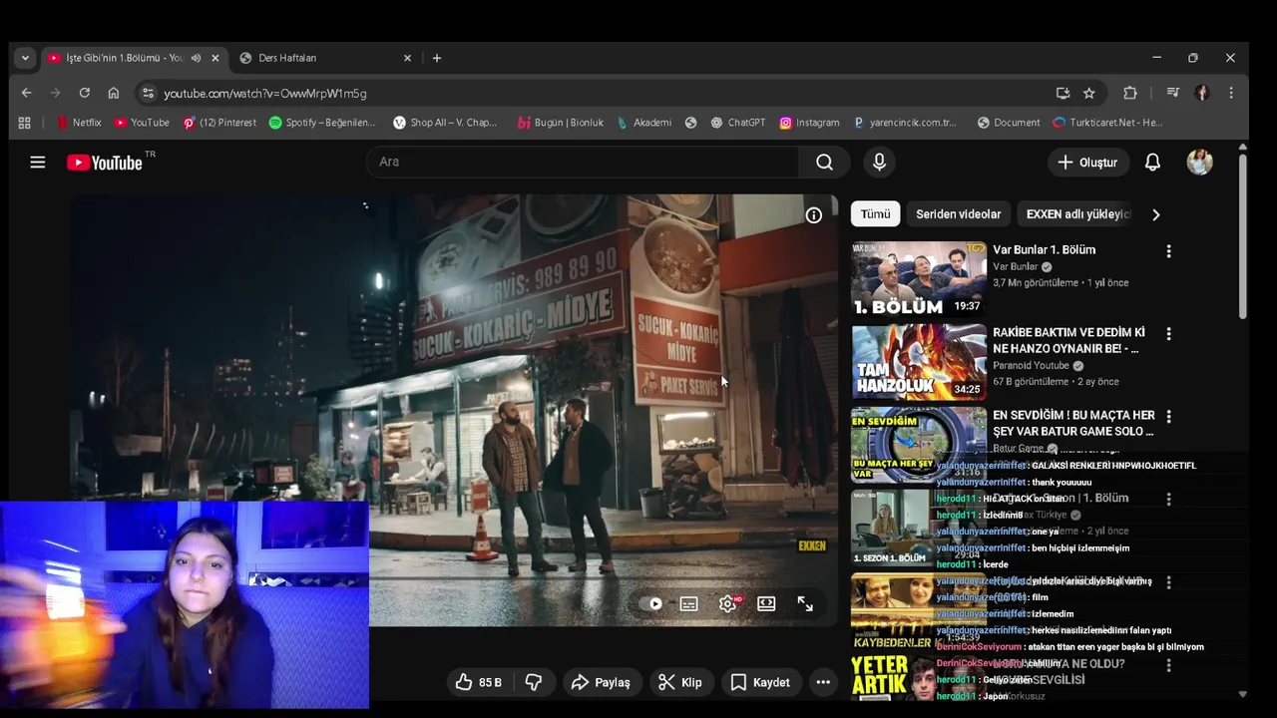Open the Bugün | Bionluk bookmark
This screenshot has width=1277, height=718.
[560, 123]
